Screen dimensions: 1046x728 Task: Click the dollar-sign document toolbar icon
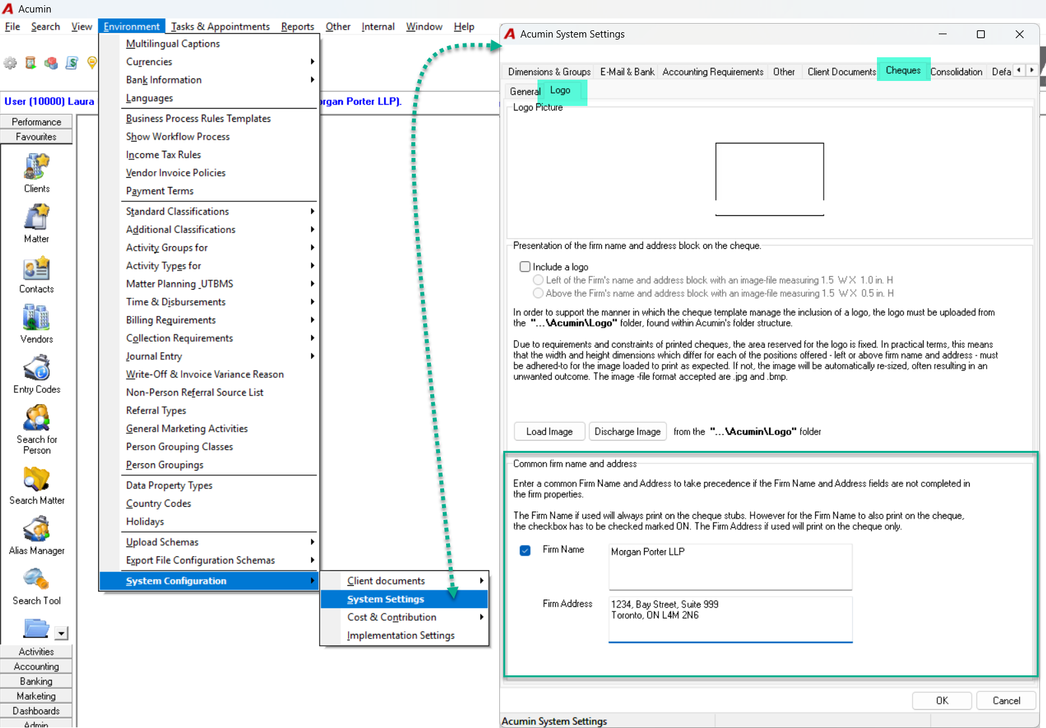tap(72, 63)
